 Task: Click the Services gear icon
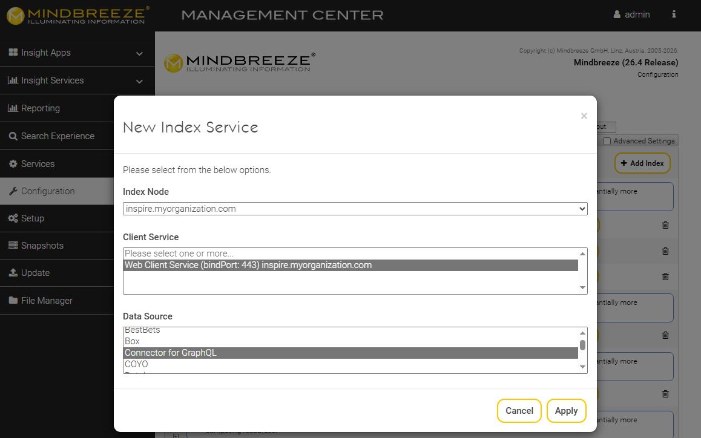[13, 163]
